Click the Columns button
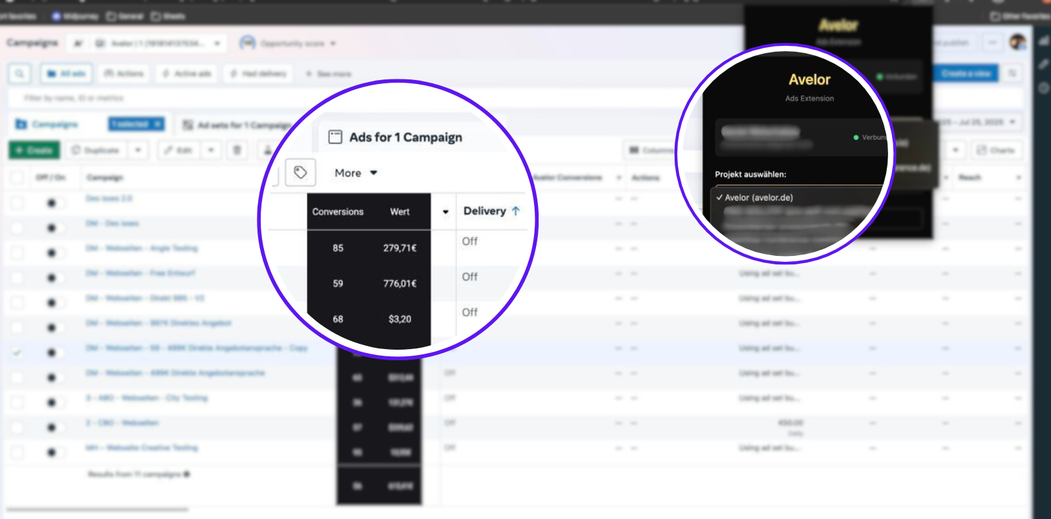The width and height of the screenshot is (1051, 519). pos(652,150)
